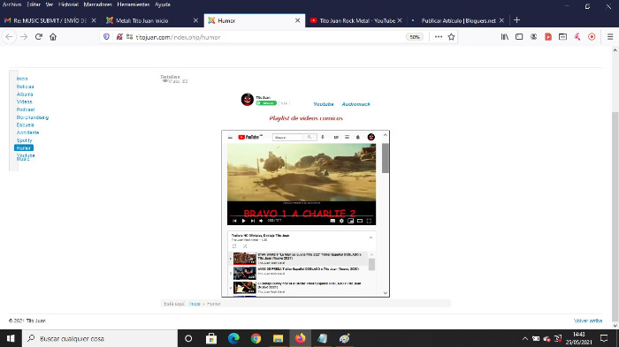
Task: Enter fullscreen in the video player
Action: [x=369, y=221]
